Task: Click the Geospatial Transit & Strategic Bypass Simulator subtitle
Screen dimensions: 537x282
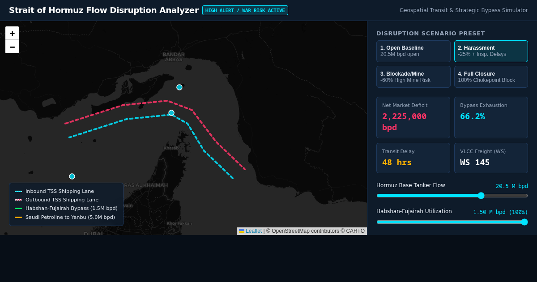Action: 464,10
